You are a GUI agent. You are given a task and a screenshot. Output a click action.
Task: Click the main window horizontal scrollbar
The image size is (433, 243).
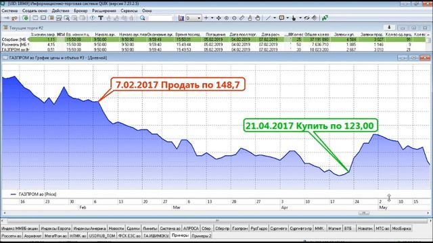coord(216,221)
